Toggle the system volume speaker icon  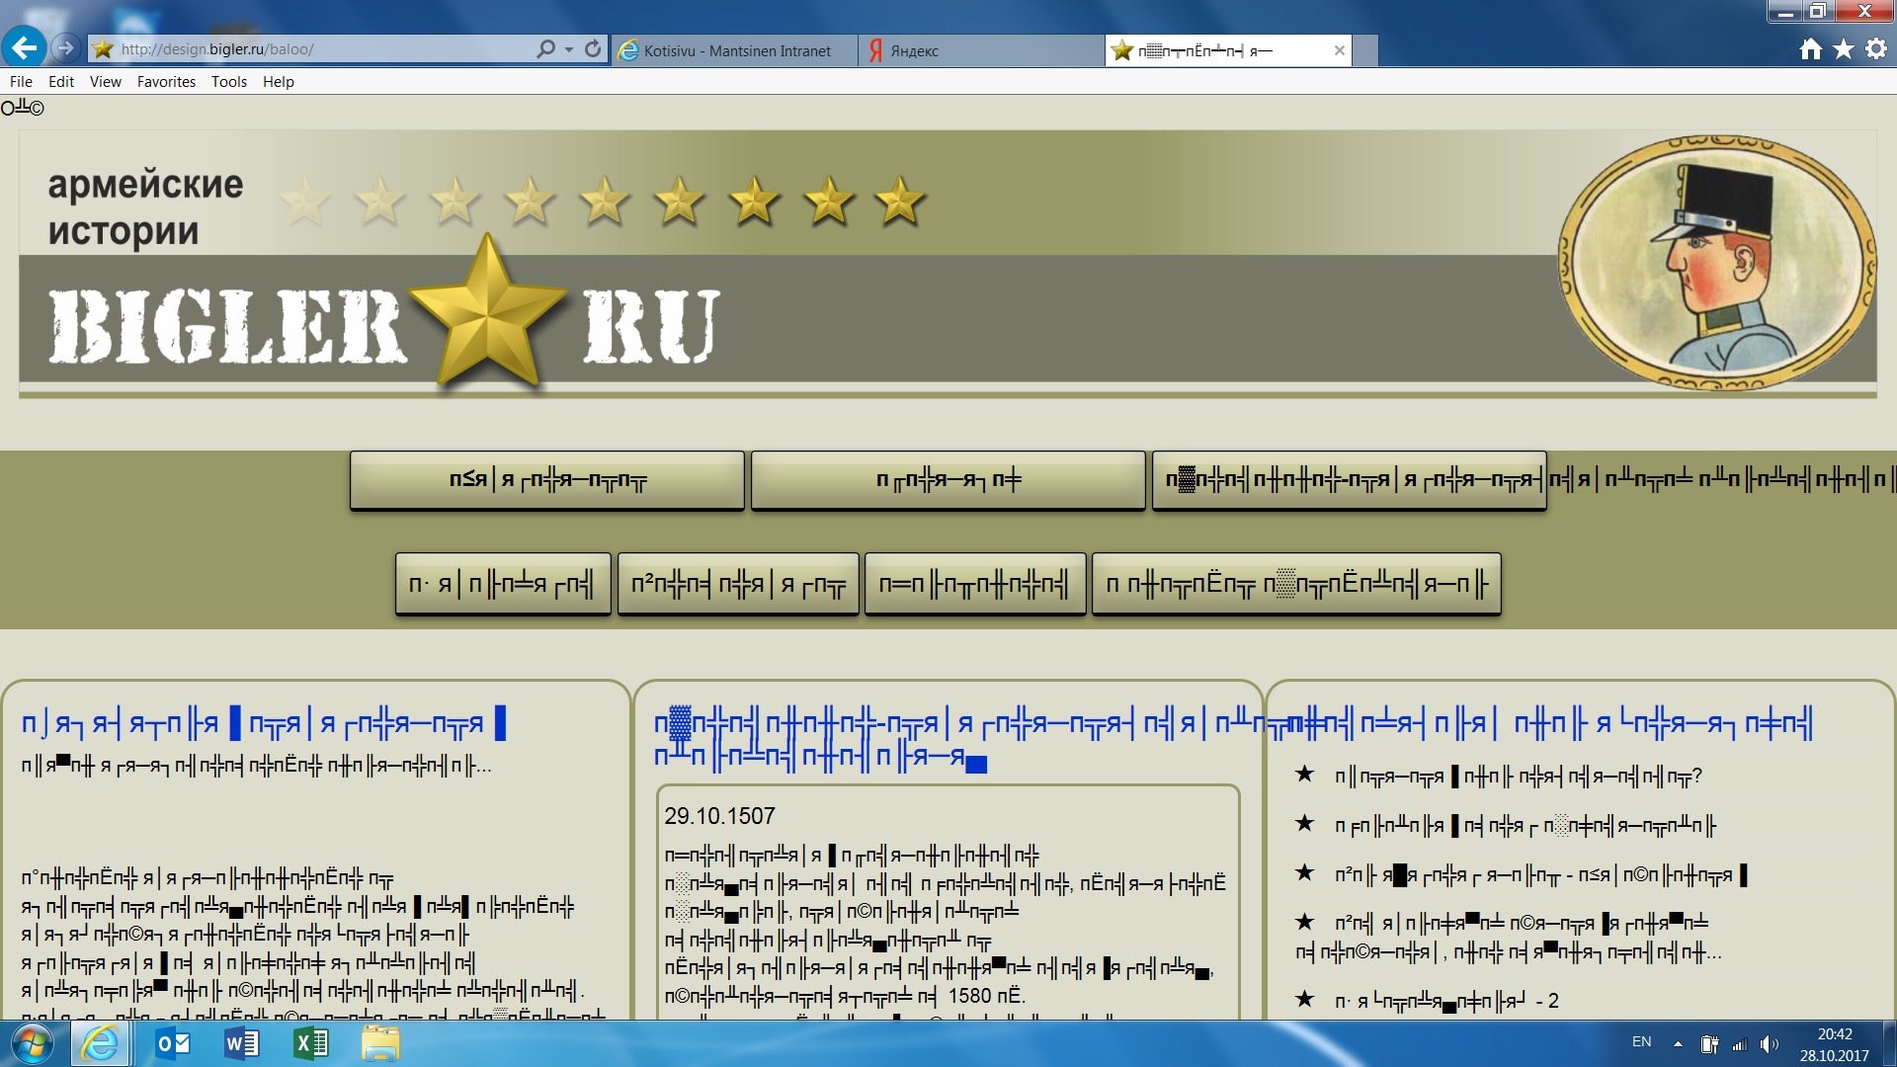[x=1769, y=1044]
